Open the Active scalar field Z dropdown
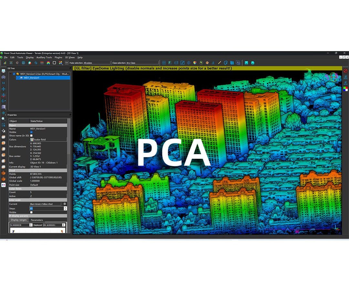 (x=48, y=196)
